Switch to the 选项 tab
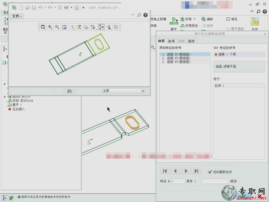 click(x=171, y=41)
